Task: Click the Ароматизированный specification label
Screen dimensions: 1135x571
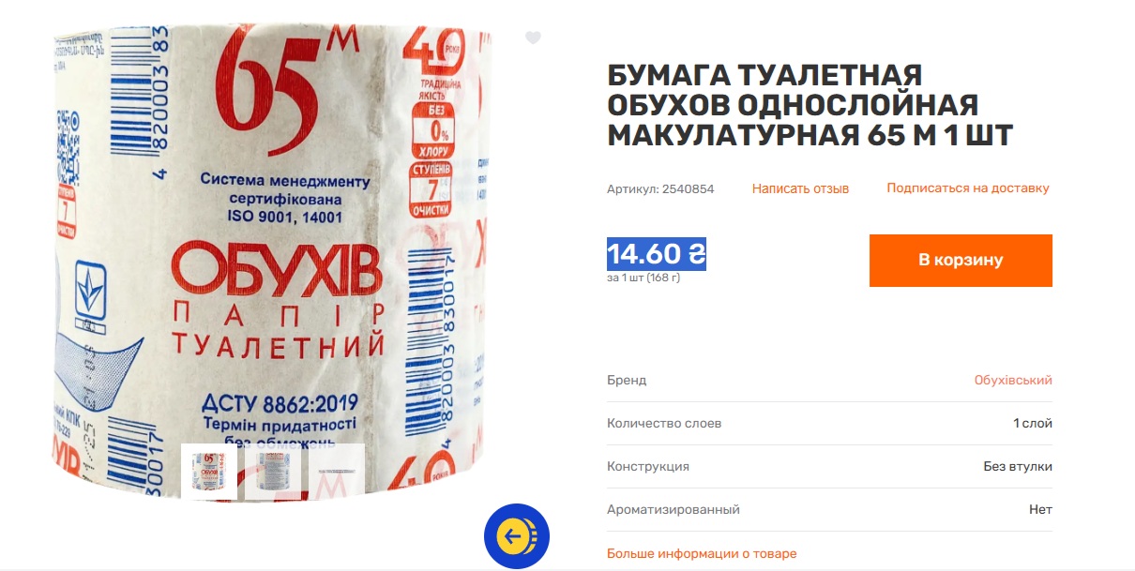Action: tap(673, 510)
